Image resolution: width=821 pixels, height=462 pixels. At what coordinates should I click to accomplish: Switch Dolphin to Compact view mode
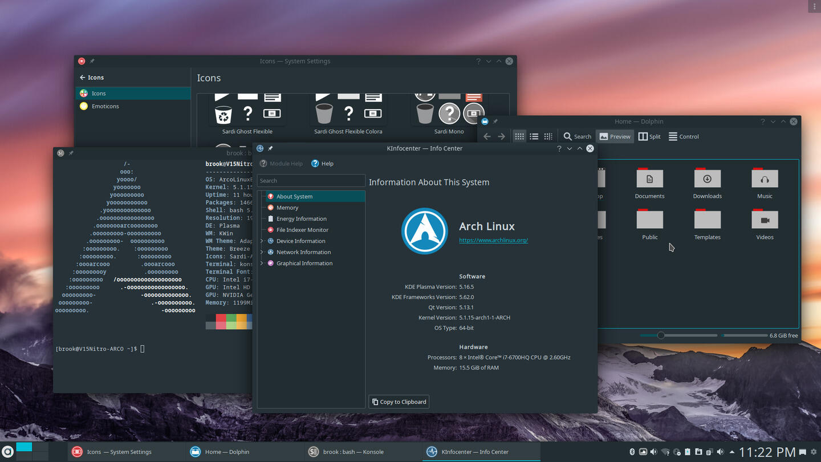534,136
